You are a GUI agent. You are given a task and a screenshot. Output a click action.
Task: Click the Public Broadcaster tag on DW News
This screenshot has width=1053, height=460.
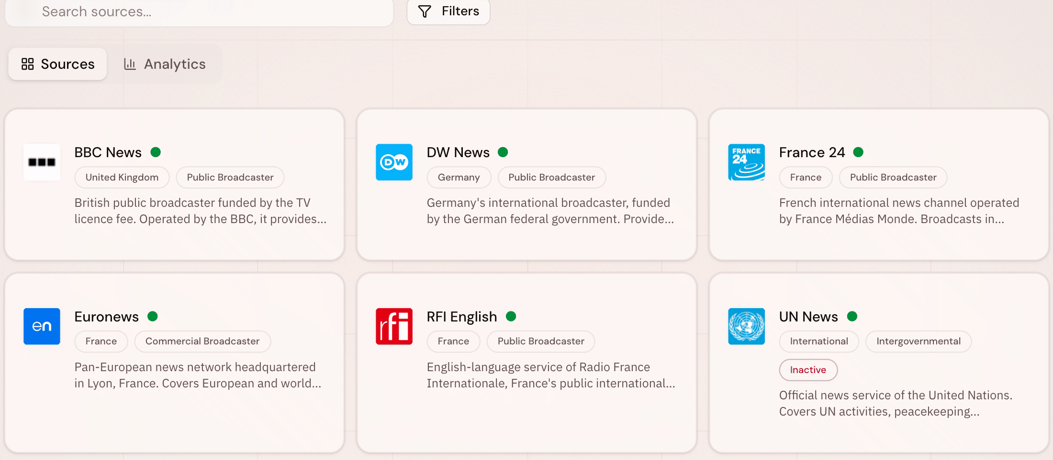click(551, 177)
